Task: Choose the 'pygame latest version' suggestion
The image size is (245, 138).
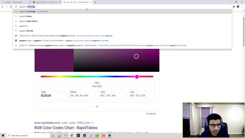Action: 122,21
